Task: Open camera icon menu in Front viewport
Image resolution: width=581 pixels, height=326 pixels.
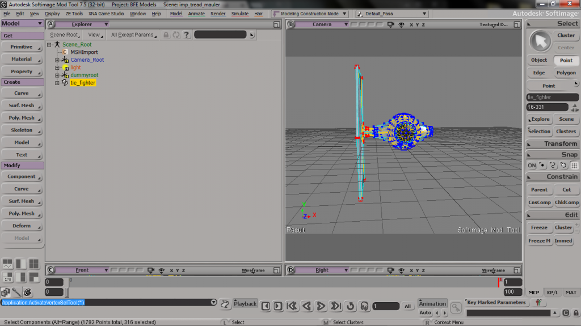Action: pos(151,270)
